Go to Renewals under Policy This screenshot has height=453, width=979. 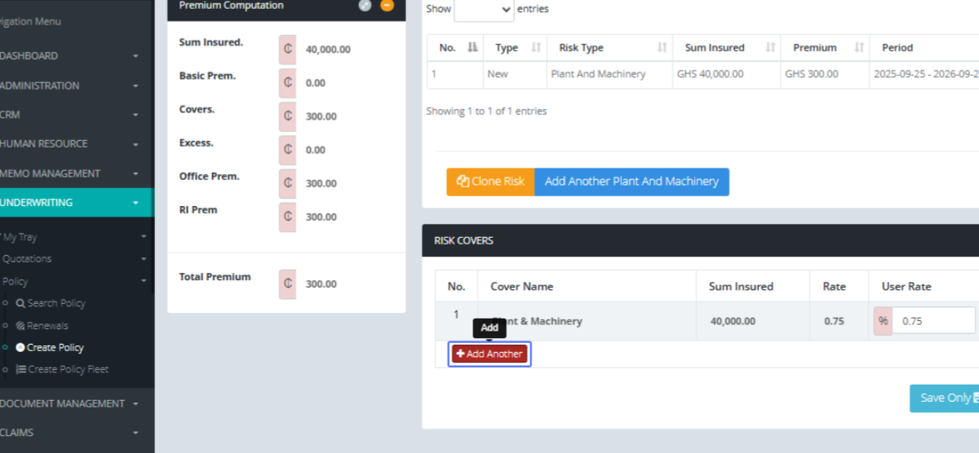[47, 325]
